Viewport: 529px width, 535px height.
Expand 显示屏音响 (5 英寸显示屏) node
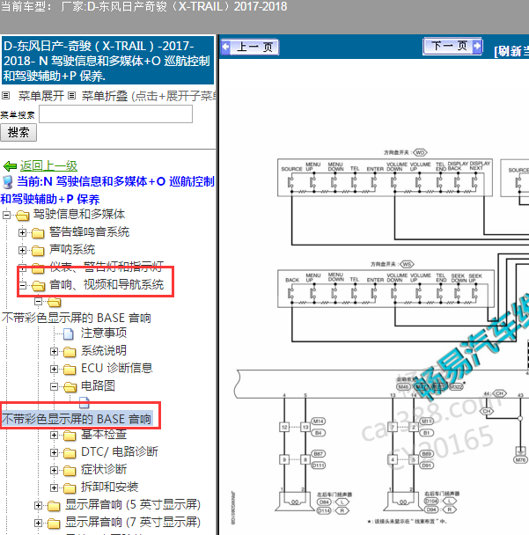(x=38, y=505)
